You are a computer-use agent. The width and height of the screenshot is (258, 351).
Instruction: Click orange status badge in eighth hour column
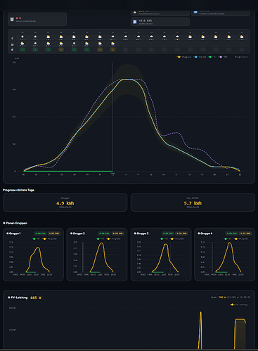pyautogui.click(x=112, y=50)
